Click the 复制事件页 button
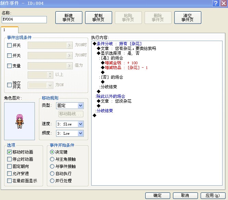This screenshot has height=200, width=228. (x=98, y=17)
